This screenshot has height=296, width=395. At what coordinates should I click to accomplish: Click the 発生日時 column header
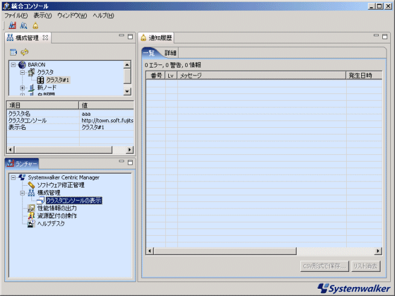tap(364, 75)
